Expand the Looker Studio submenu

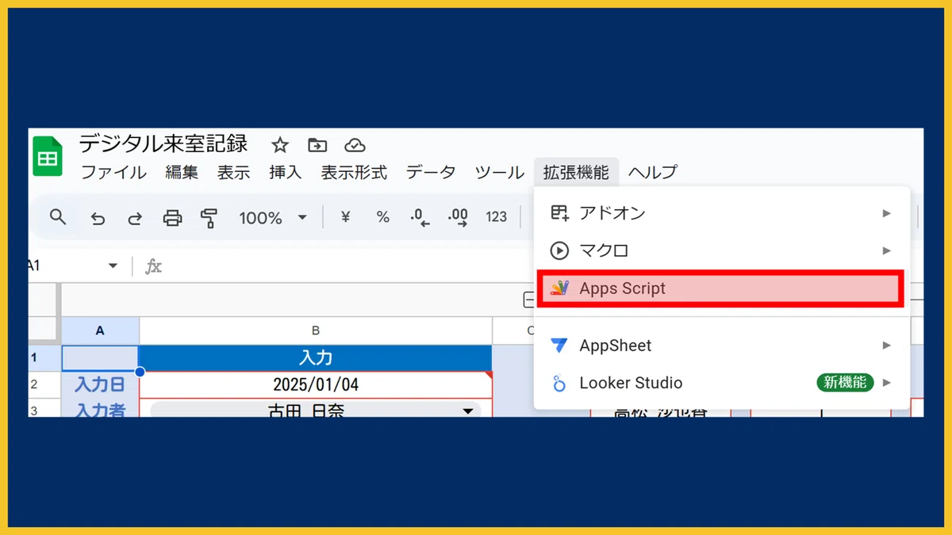pyautogui.click(x=722, y=383)
